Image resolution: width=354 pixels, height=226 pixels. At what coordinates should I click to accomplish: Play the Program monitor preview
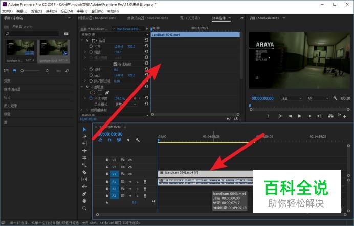[299, 116]
